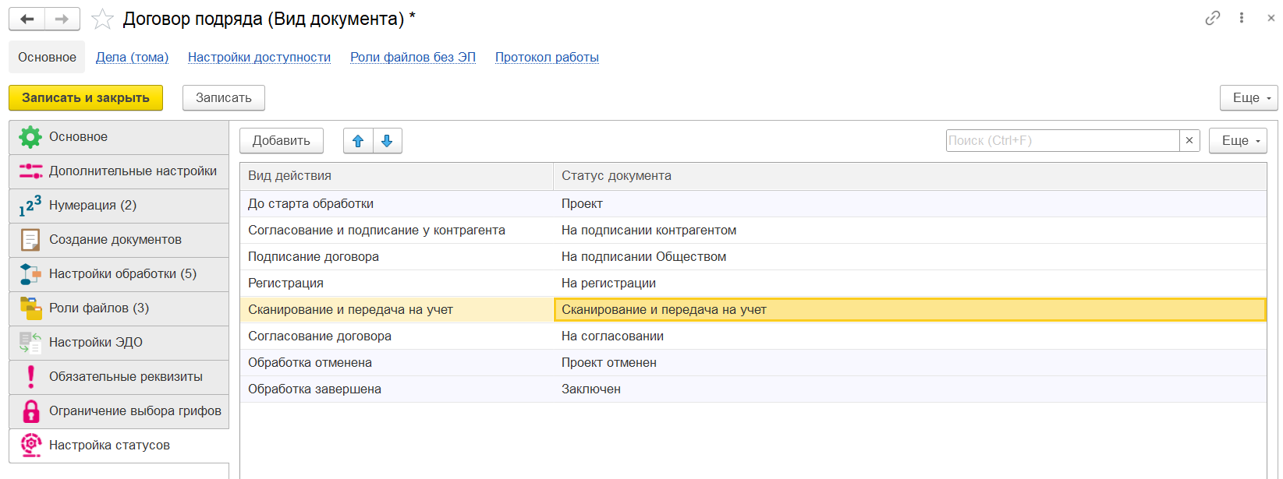Select Обязательные реквизиты sidebar section
Image resolution: width=1283 pixels, height=479 pixels.
coord(119,377)
